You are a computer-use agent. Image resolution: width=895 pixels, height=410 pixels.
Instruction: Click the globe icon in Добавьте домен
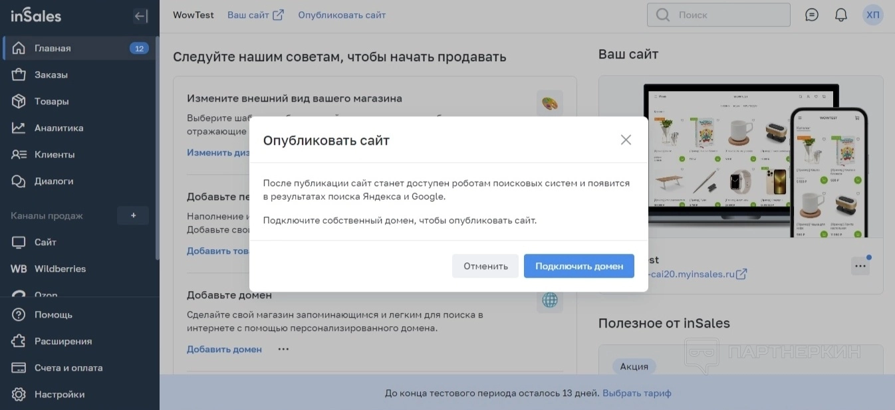[x=550, y=300]
